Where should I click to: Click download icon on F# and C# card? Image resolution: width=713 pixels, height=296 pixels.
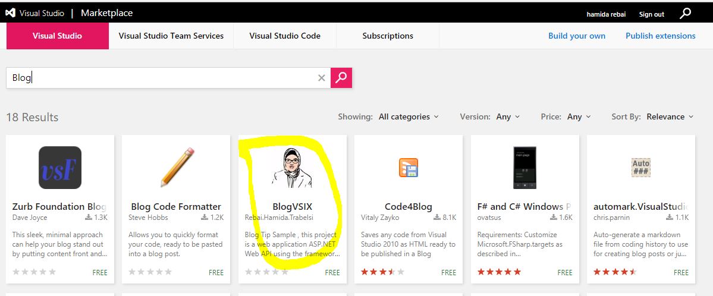click(x=554, y=218)
